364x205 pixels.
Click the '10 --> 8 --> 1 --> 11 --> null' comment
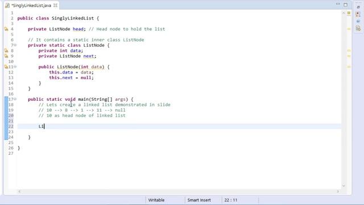pos(82,110)
